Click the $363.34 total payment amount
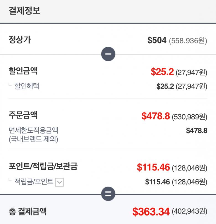The height and width of the screenshot is (224, 216). 151,212
